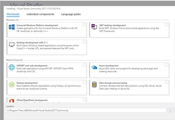Click the Azure development cloud icon
The width and height of the screenshot is (175, 120).
[94, 67]
